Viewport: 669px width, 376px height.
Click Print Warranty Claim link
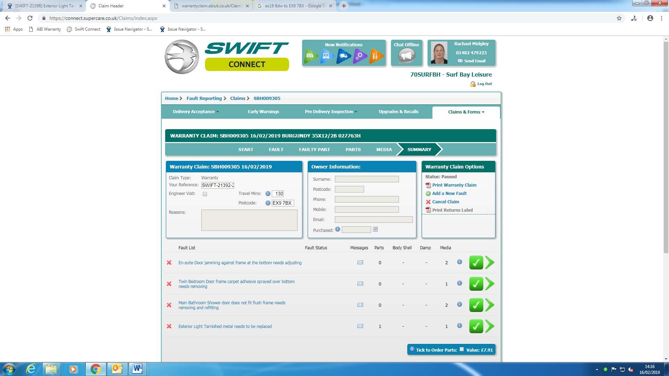point(454,185)
